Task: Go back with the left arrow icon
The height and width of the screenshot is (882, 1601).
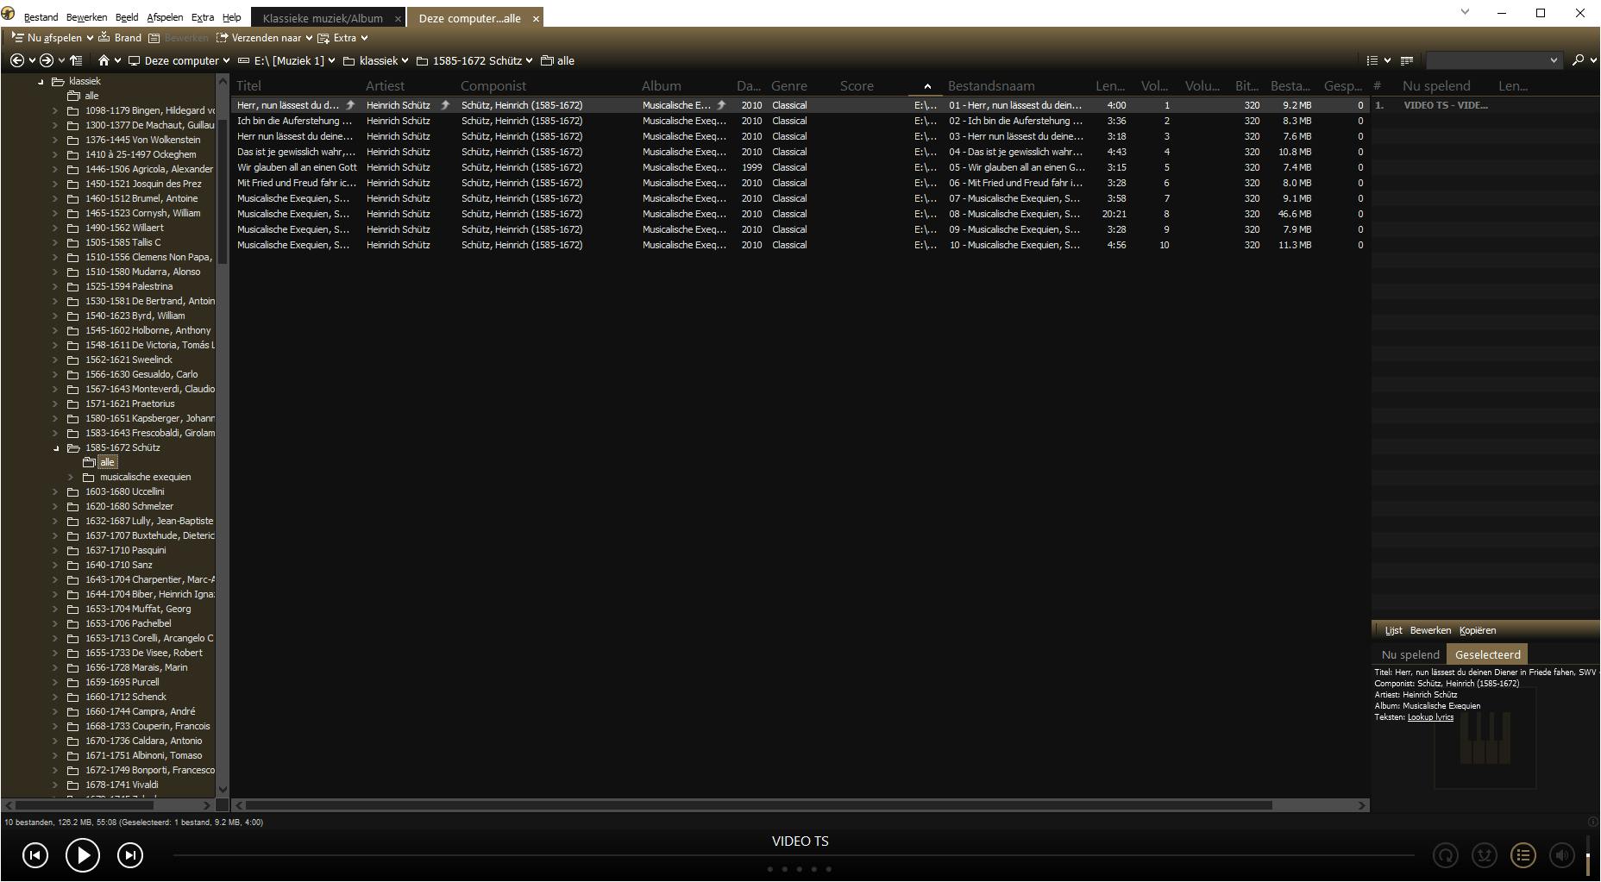Action: click(17, 60)
